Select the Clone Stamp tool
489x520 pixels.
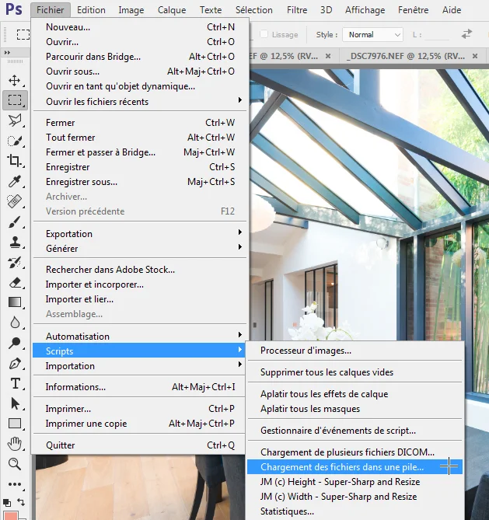[15, 242]
